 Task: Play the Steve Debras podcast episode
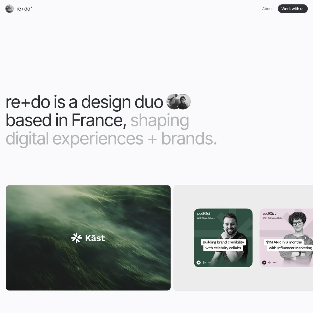pos(198,262)
